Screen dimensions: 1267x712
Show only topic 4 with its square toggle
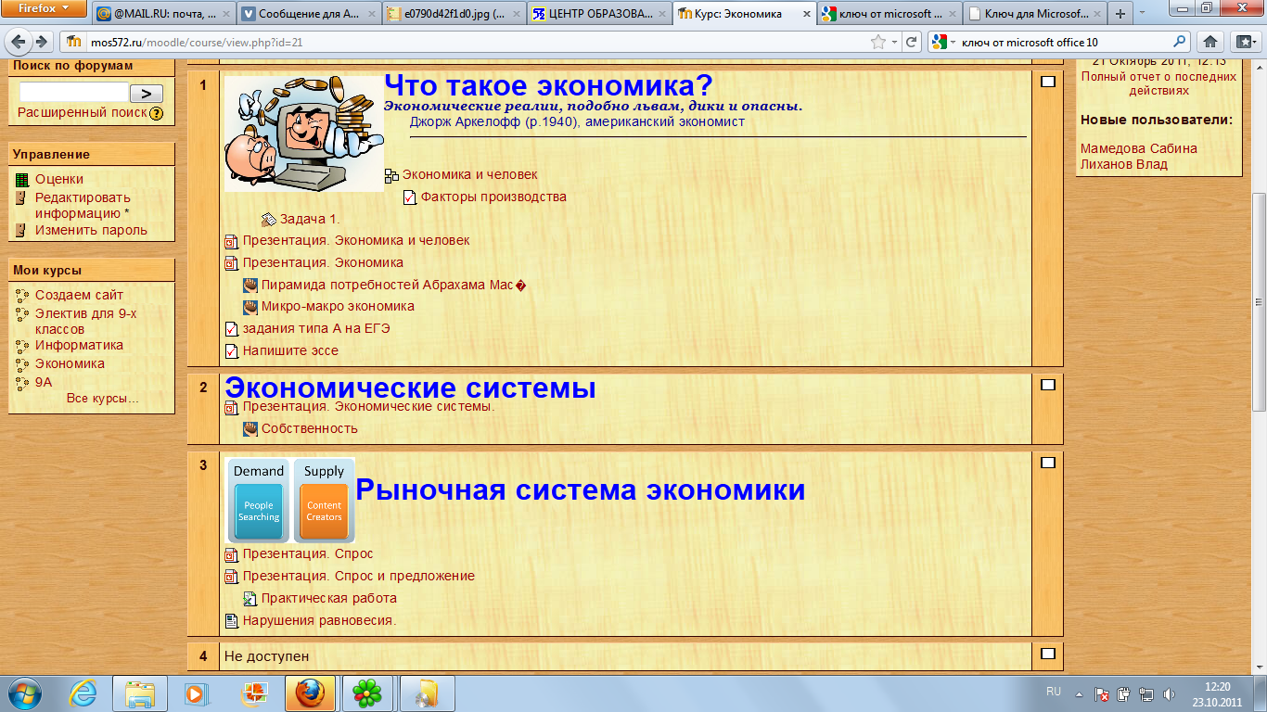(1048, 654)
